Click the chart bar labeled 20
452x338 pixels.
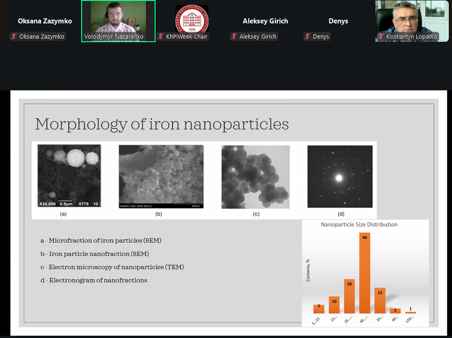[349, 296]
